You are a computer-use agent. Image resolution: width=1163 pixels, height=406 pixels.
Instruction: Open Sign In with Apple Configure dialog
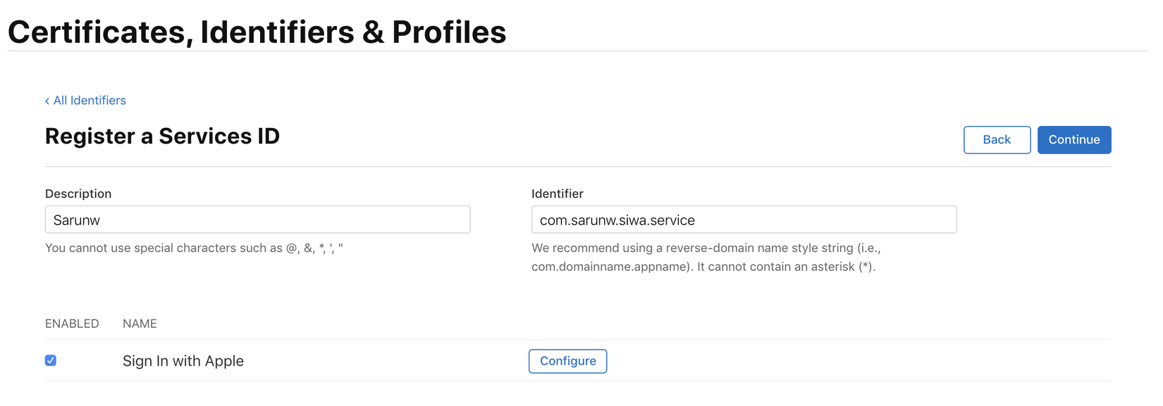pyautogui.click(x=567, y=361)
